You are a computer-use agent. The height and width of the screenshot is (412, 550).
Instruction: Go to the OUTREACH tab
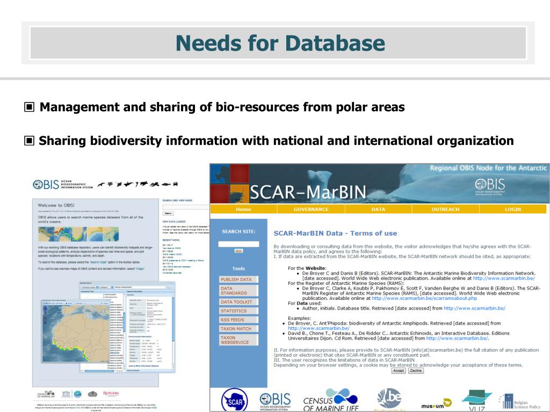(x=445, y=209)
